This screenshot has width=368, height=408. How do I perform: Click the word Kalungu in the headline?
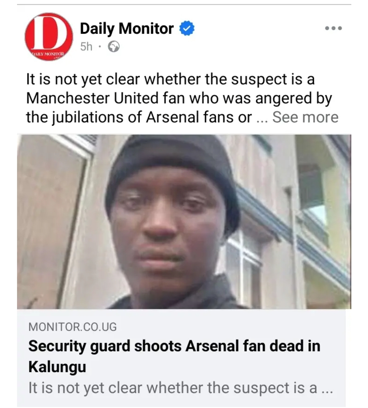(x=57, y=367)
